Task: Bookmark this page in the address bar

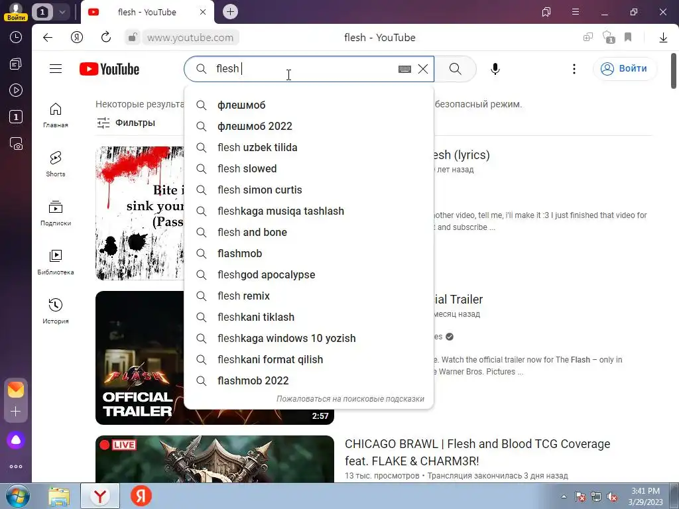Action: 628,38
